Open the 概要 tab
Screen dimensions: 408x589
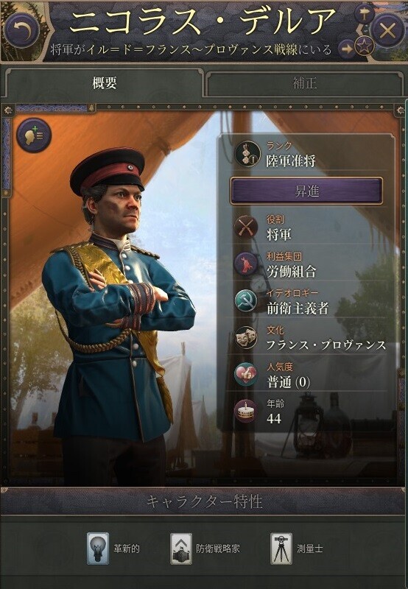(104, 82)
